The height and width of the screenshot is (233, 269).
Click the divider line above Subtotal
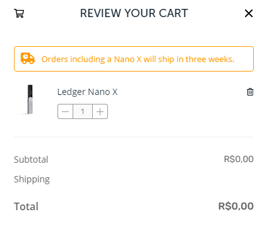(134, 137)
